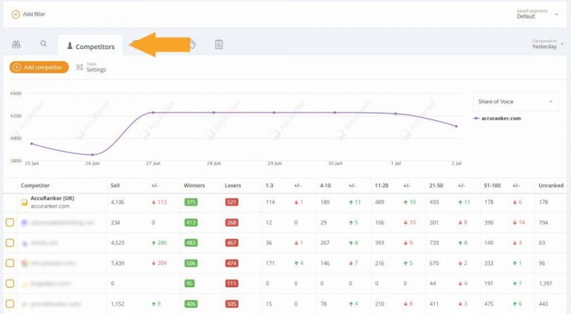Select the competitor checkbox with SoV 0
Screen dimensions: 571x314
tap(10, 284)
